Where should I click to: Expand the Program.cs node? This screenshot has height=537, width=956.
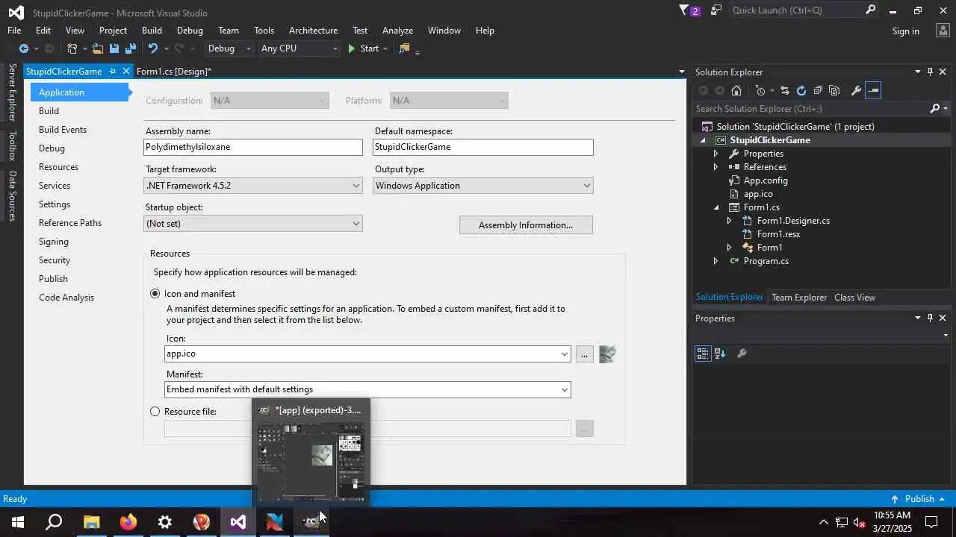point(716,261)
